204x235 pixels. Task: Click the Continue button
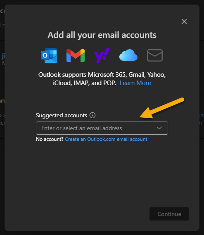[x=169, y=214]
